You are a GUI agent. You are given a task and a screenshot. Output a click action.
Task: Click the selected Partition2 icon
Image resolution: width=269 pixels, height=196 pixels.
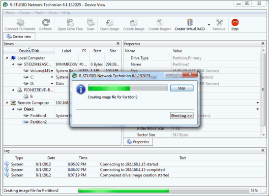pos(26,122)
